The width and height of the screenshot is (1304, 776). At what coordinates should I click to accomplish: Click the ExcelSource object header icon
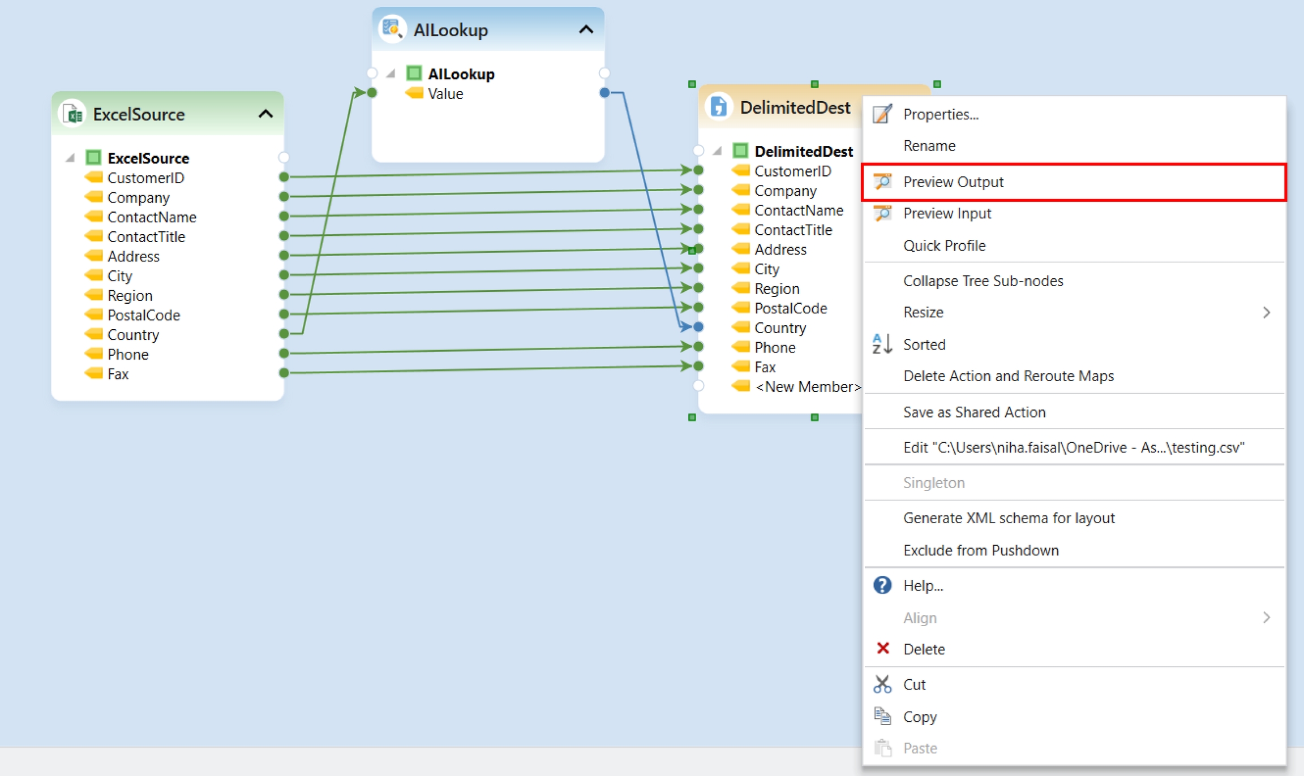[73, 114]
